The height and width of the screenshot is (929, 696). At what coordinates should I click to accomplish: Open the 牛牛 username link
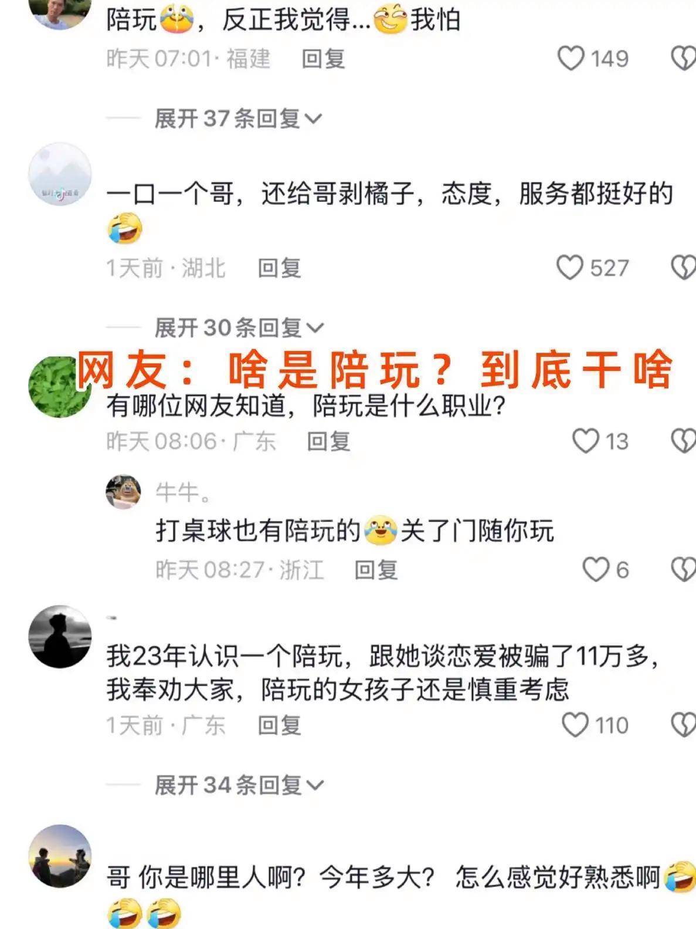[183, 492]
